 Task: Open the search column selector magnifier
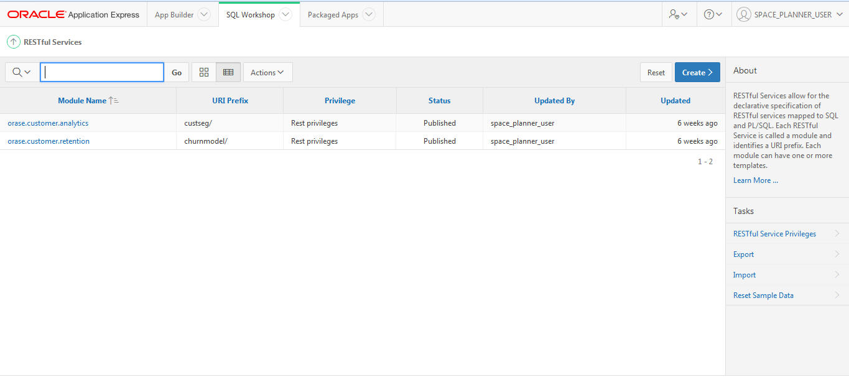[21, 72]
